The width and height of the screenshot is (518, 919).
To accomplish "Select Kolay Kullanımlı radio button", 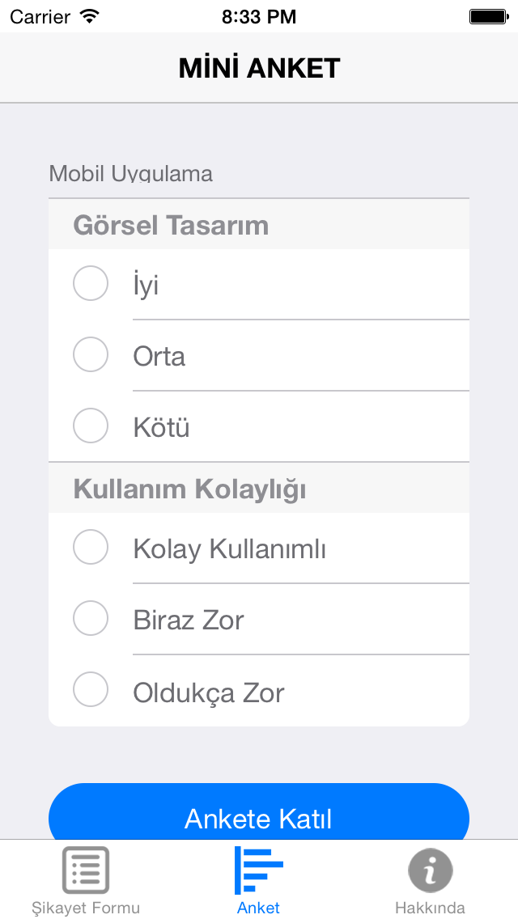I will point(91,547).
